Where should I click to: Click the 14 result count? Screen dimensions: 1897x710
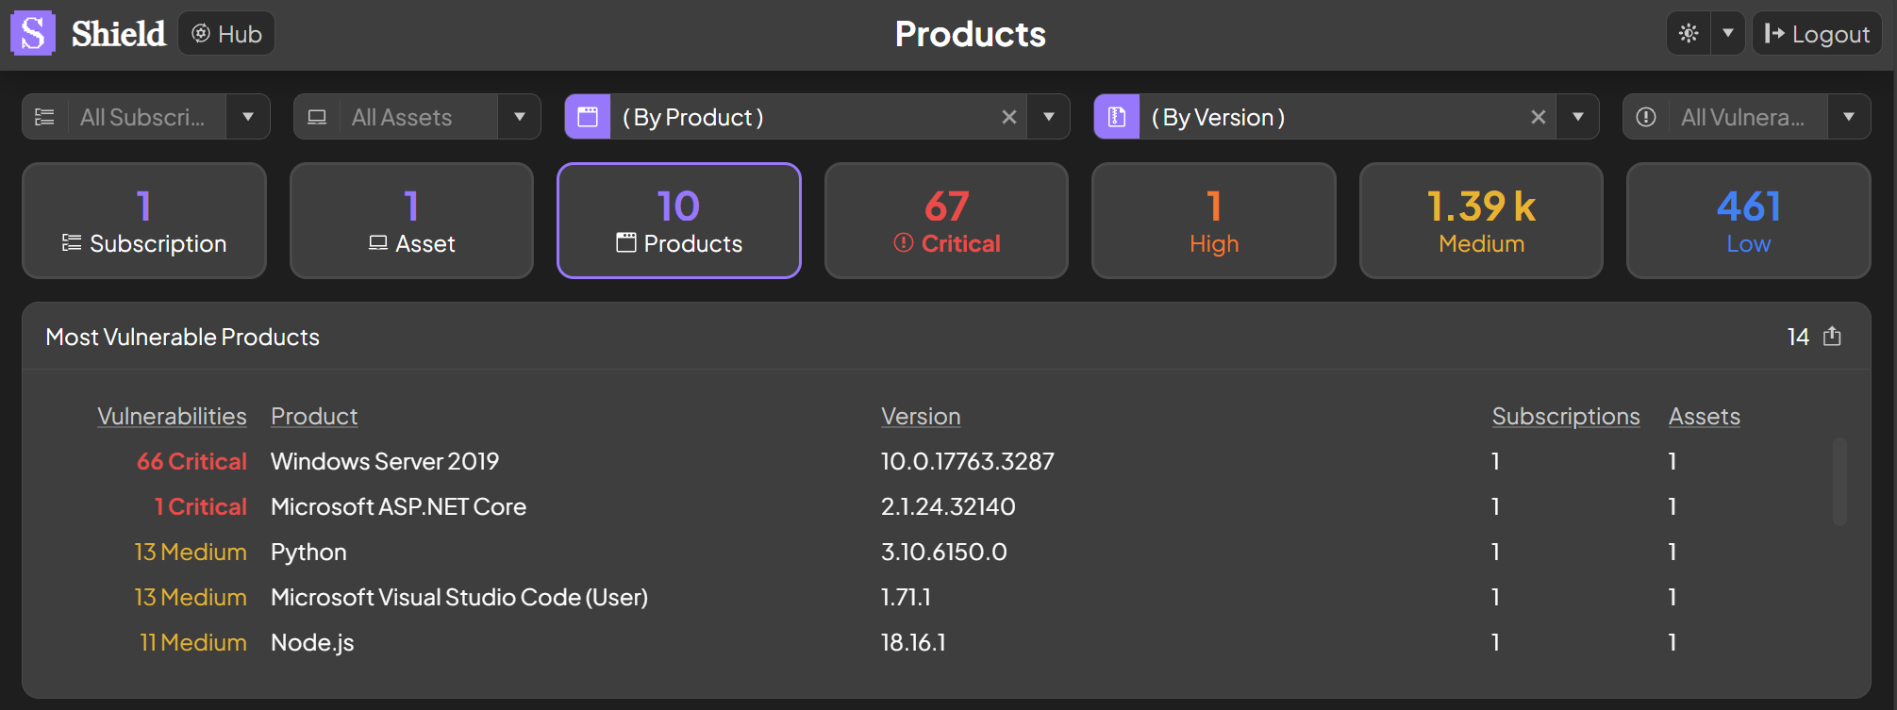1798,337
